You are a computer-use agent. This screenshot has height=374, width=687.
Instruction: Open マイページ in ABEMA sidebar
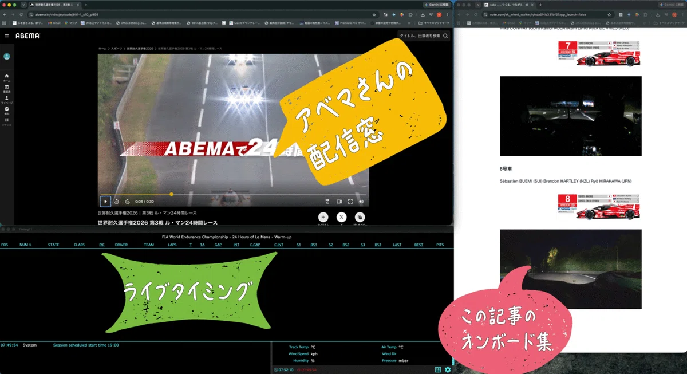click(x=7, y=99)
